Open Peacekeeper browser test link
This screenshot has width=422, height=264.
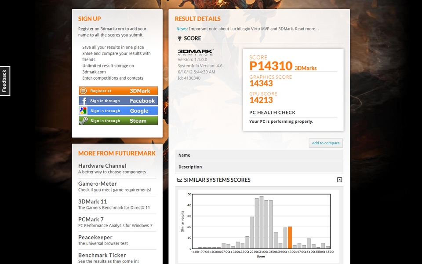[95, 237]
